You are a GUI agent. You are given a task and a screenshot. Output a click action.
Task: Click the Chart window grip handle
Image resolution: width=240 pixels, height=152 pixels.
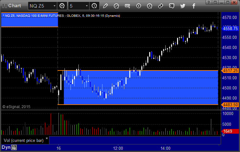tap(4, 6)
